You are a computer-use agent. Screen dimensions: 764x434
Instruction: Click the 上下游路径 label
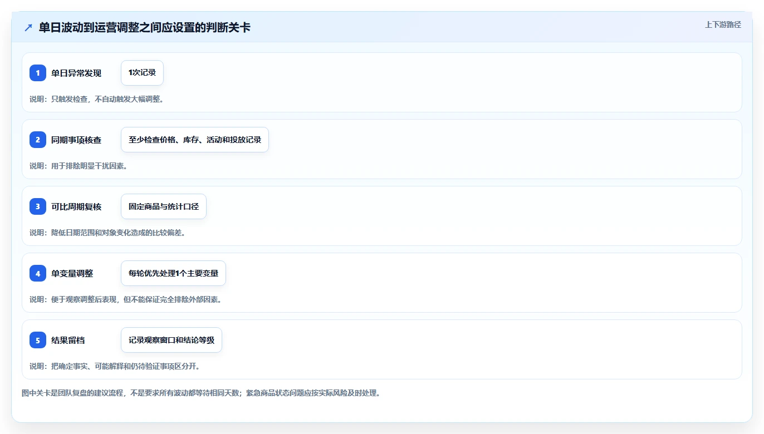tap(723, 24)
